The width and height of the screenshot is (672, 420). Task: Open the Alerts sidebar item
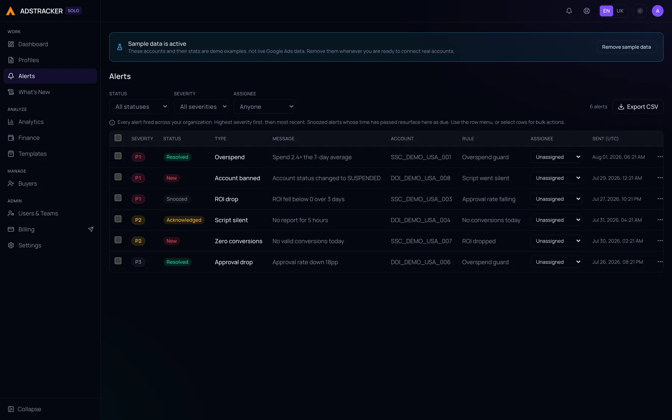(50, 76)
